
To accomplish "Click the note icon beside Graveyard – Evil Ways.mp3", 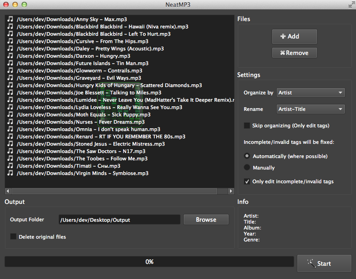I will [10, 77].
